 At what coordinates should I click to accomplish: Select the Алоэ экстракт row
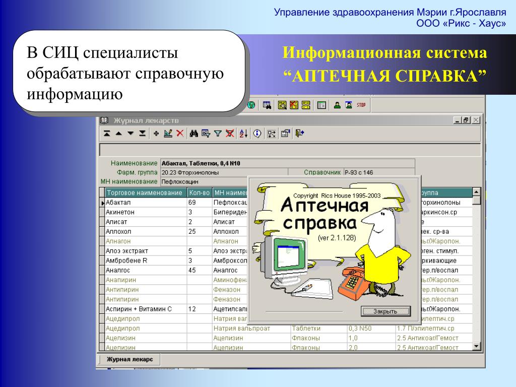click(174, 251)
